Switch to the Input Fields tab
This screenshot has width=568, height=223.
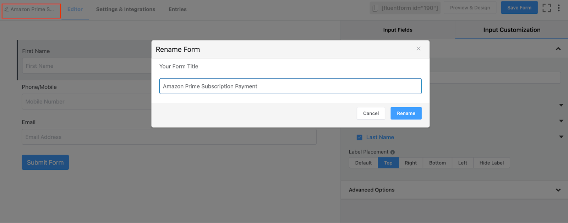click(398, 30)
